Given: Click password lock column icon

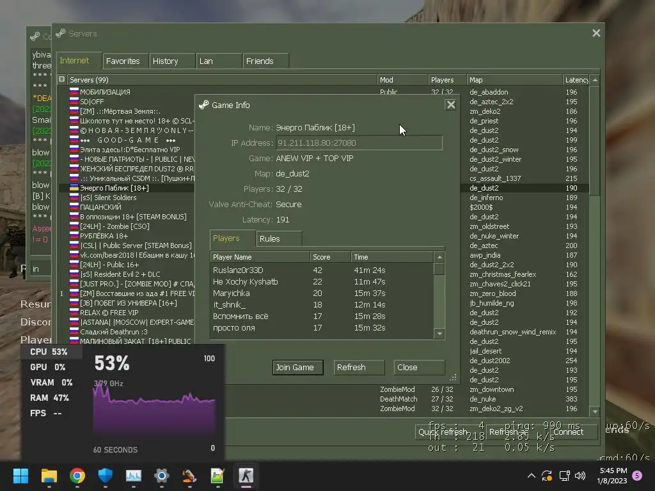Looking at the screenshot, I should pyautogui.click(x=62, y=79).
